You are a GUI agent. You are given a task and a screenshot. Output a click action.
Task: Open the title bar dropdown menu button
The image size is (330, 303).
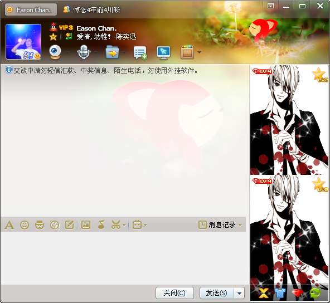tap(271, 6)
